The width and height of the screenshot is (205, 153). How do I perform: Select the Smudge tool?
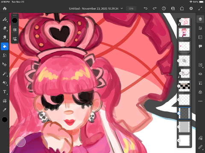pyautogui.click(x=5, y=37)
